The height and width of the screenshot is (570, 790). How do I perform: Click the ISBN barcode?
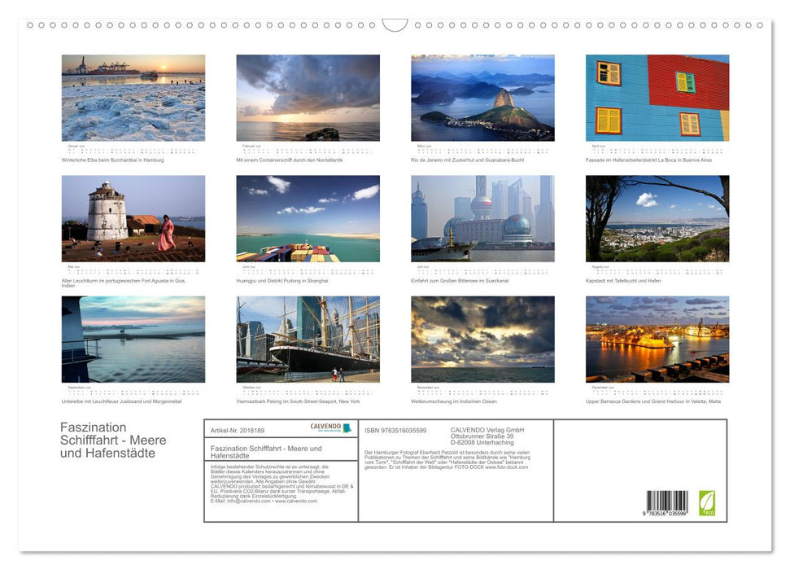[x=667, y=502]
